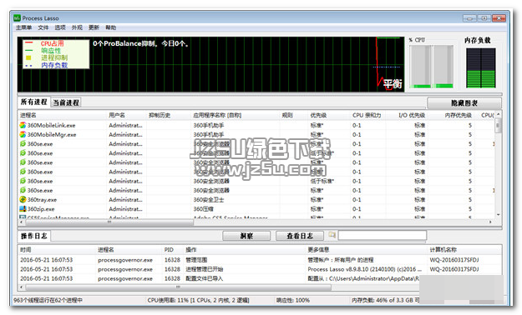Click the 管理帐户：所有用户 的进程 log text
Viewport: 522px width, 315px height.
point(341,260)
